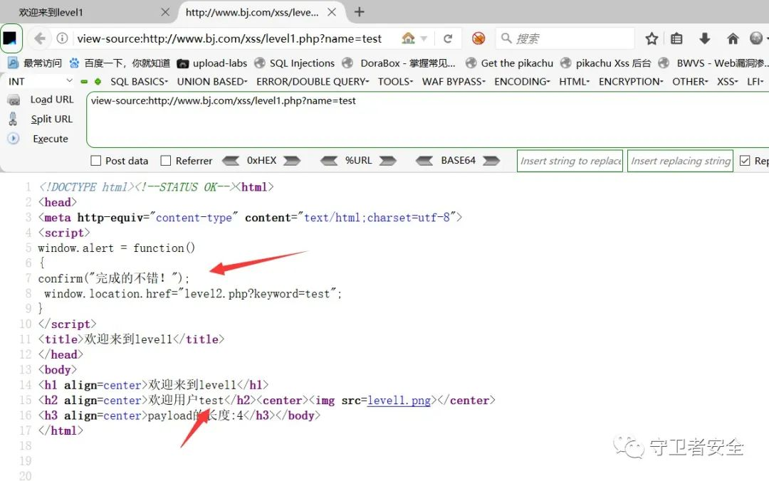The height and width of the screenshot is (481, 769).
Task: Click the browser back arrow button
Action: [40, 38]
